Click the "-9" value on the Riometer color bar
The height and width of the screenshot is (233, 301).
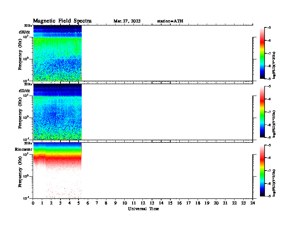point(269,196)
